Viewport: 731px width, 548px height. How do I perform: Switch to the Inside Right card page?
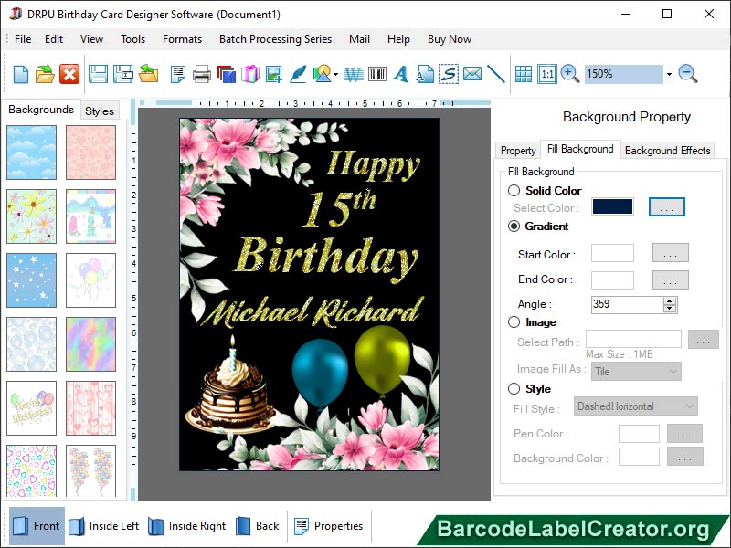coord(187,526)
